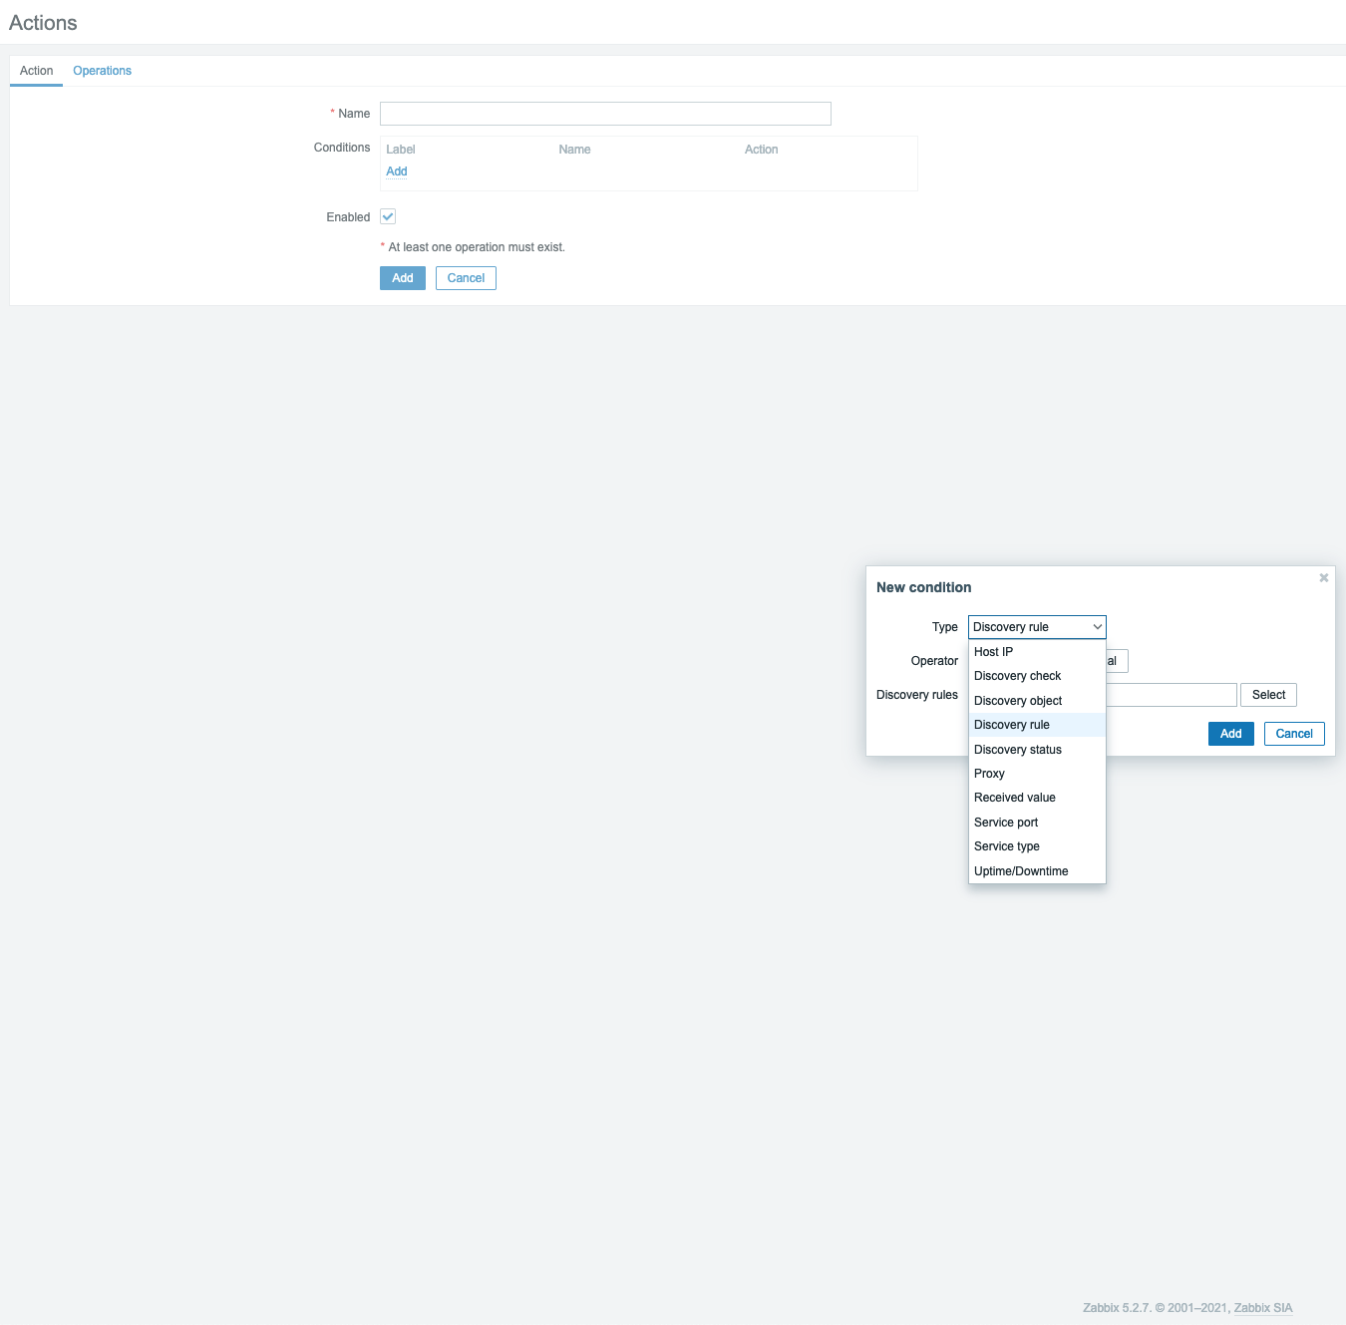Open the Type dropdown showing Discovery rule
This screenshot has height=1325, width=1346.
click(x=1037, y=627)
